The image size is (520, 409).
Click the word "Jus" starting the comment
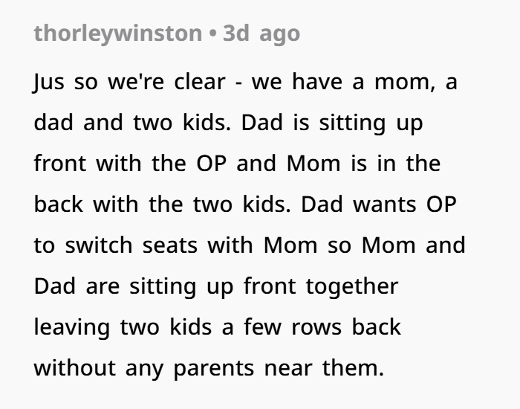tap(48, 81)
